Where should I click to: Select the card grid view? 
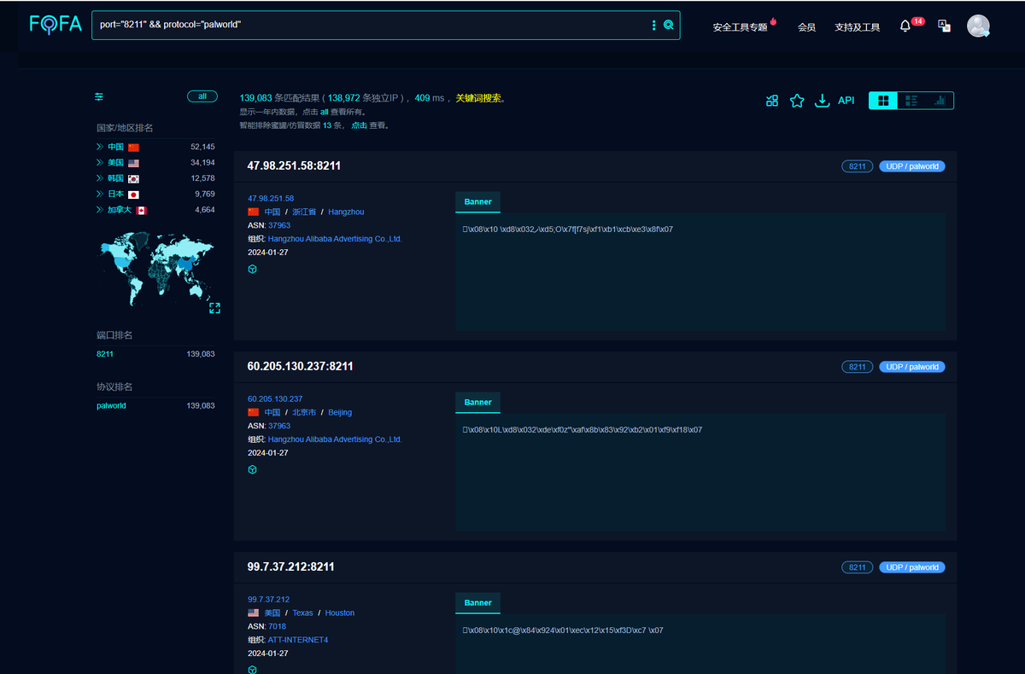click(x=882, y=101)
